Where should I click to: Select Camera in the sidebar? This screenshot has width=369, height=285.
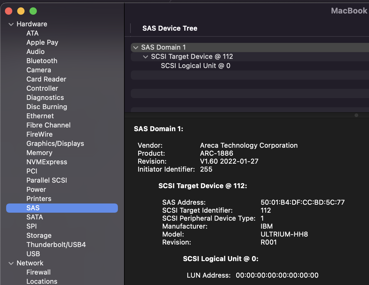click(39, 70)
